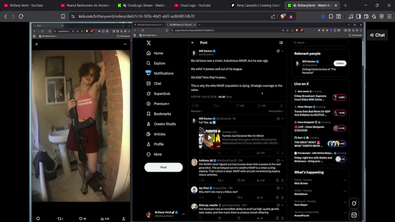This screenshot has width=395, height=222.
Task: Toggle the bookmark this page icon
Action: (x=63, y=16)
